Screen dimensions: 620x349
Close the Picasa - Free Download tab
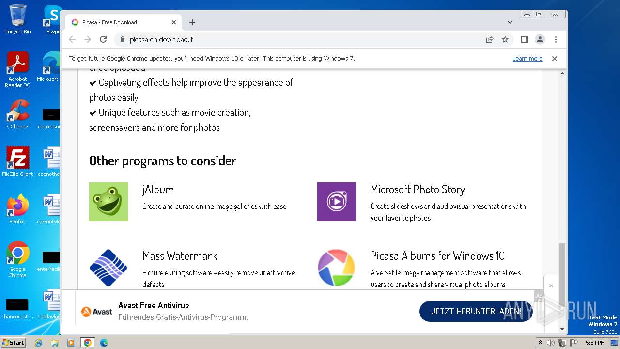[174, 22]
